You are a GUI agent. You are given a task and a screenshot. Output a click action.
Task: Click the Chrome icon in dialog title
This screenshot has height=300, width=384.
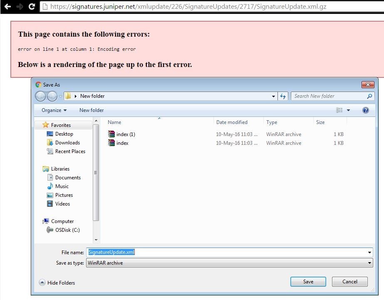38,84
